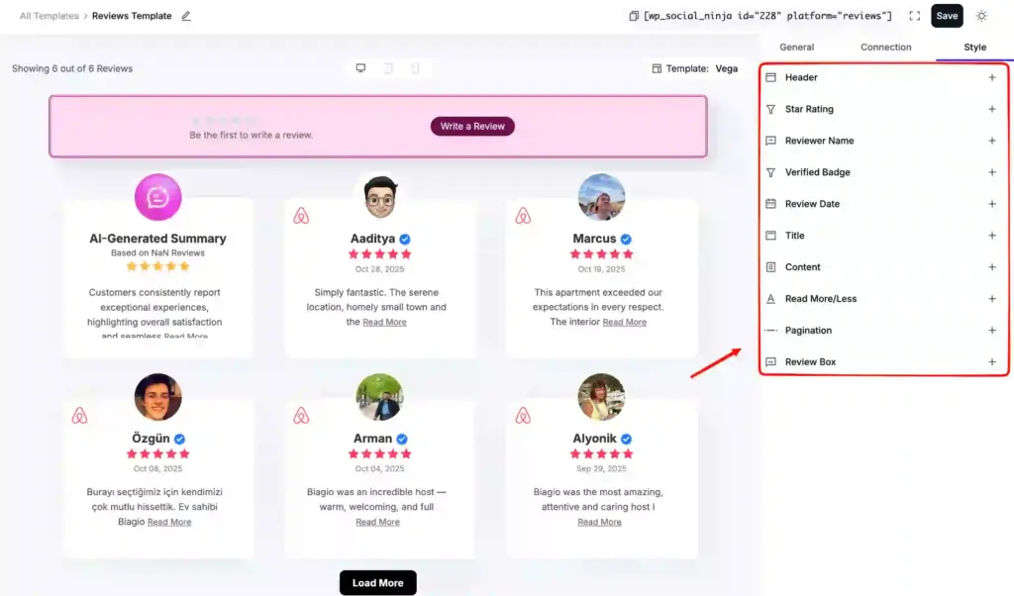Click the Write a Review button

tap(472, 127)
